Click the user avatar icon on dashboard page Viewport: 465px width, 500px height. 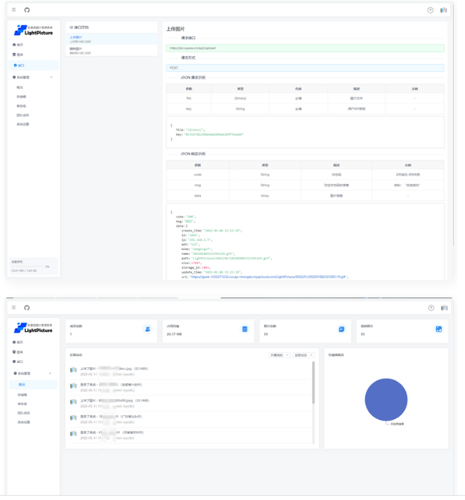click(x=443, y=308)
